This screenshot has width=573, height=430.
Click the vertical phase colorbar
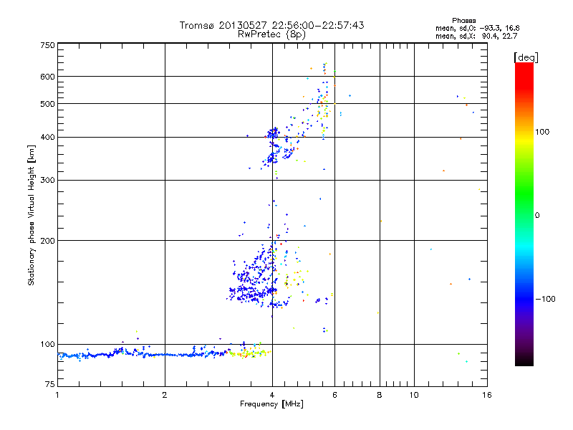pyautogui.click(x=524, y=214)
